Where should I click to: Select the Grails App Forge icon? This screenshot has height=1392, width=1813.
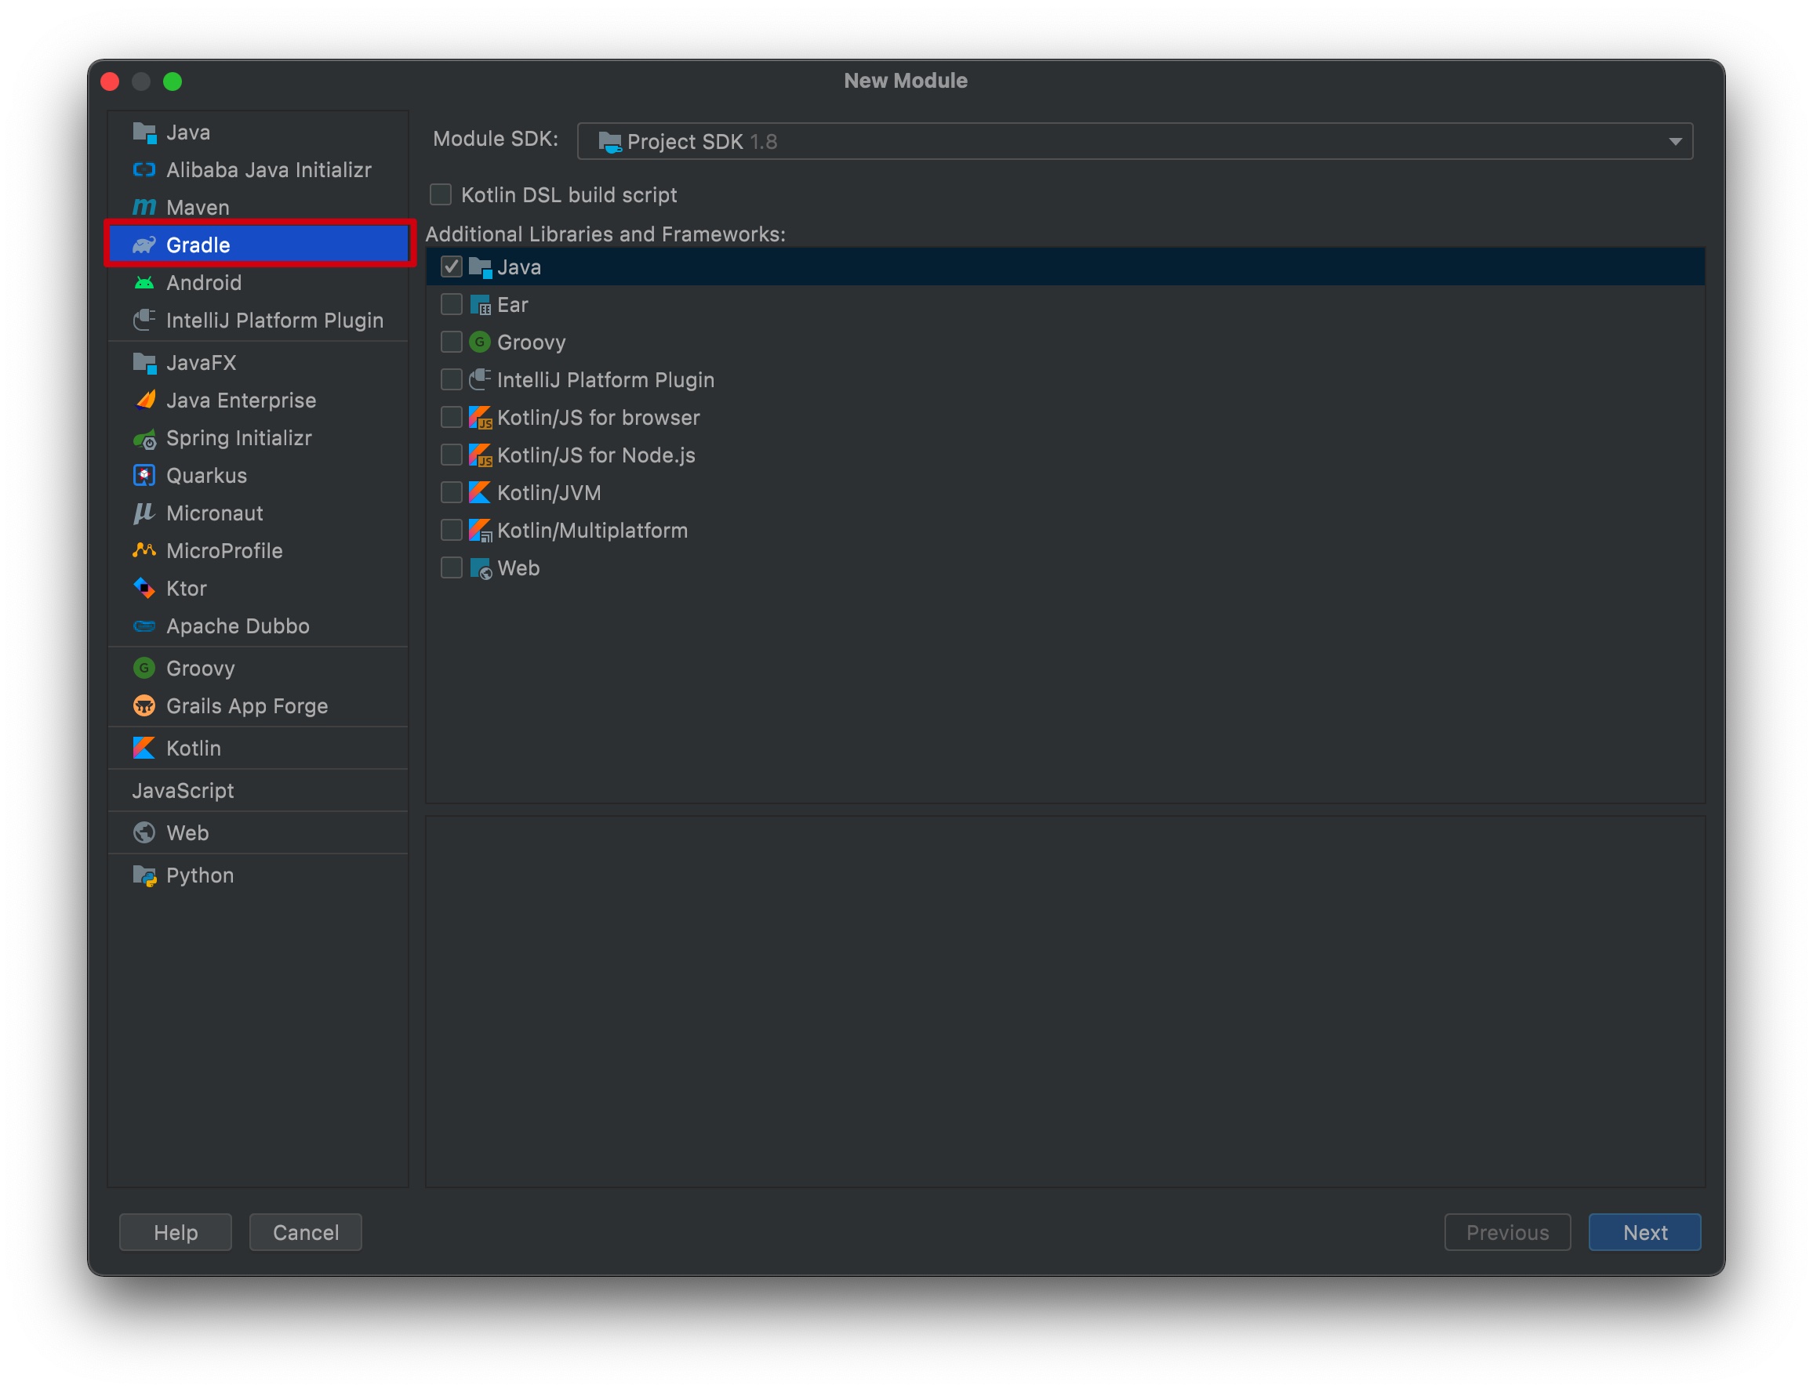(144, 706)
